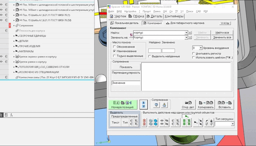The height and width of the screenshot is (146, 256).
Task: Click the Вставить button
Action: click(225, 104)
